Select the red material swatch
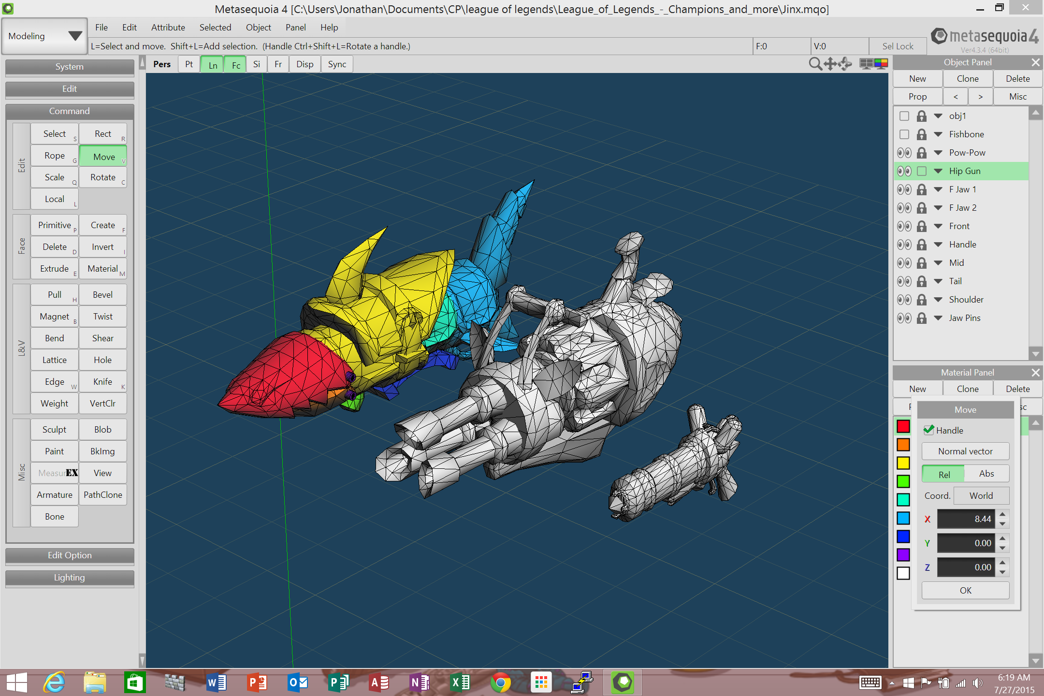The width and height of the screenshot is (1044, 696). (x=903, y=426)
